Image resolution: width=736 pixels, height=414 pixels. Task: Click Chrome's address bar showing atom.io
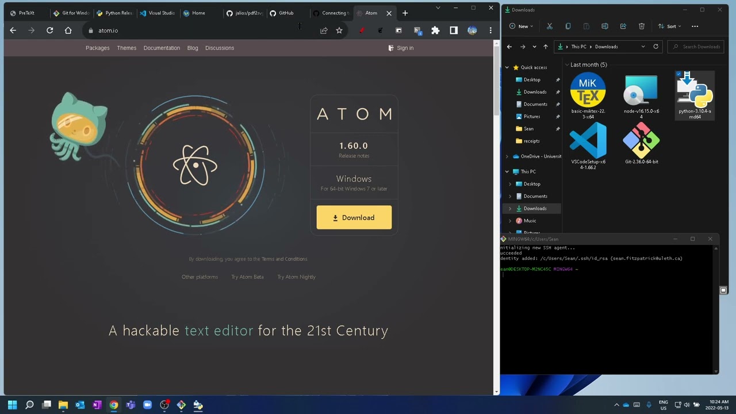(x=201, y=30)
